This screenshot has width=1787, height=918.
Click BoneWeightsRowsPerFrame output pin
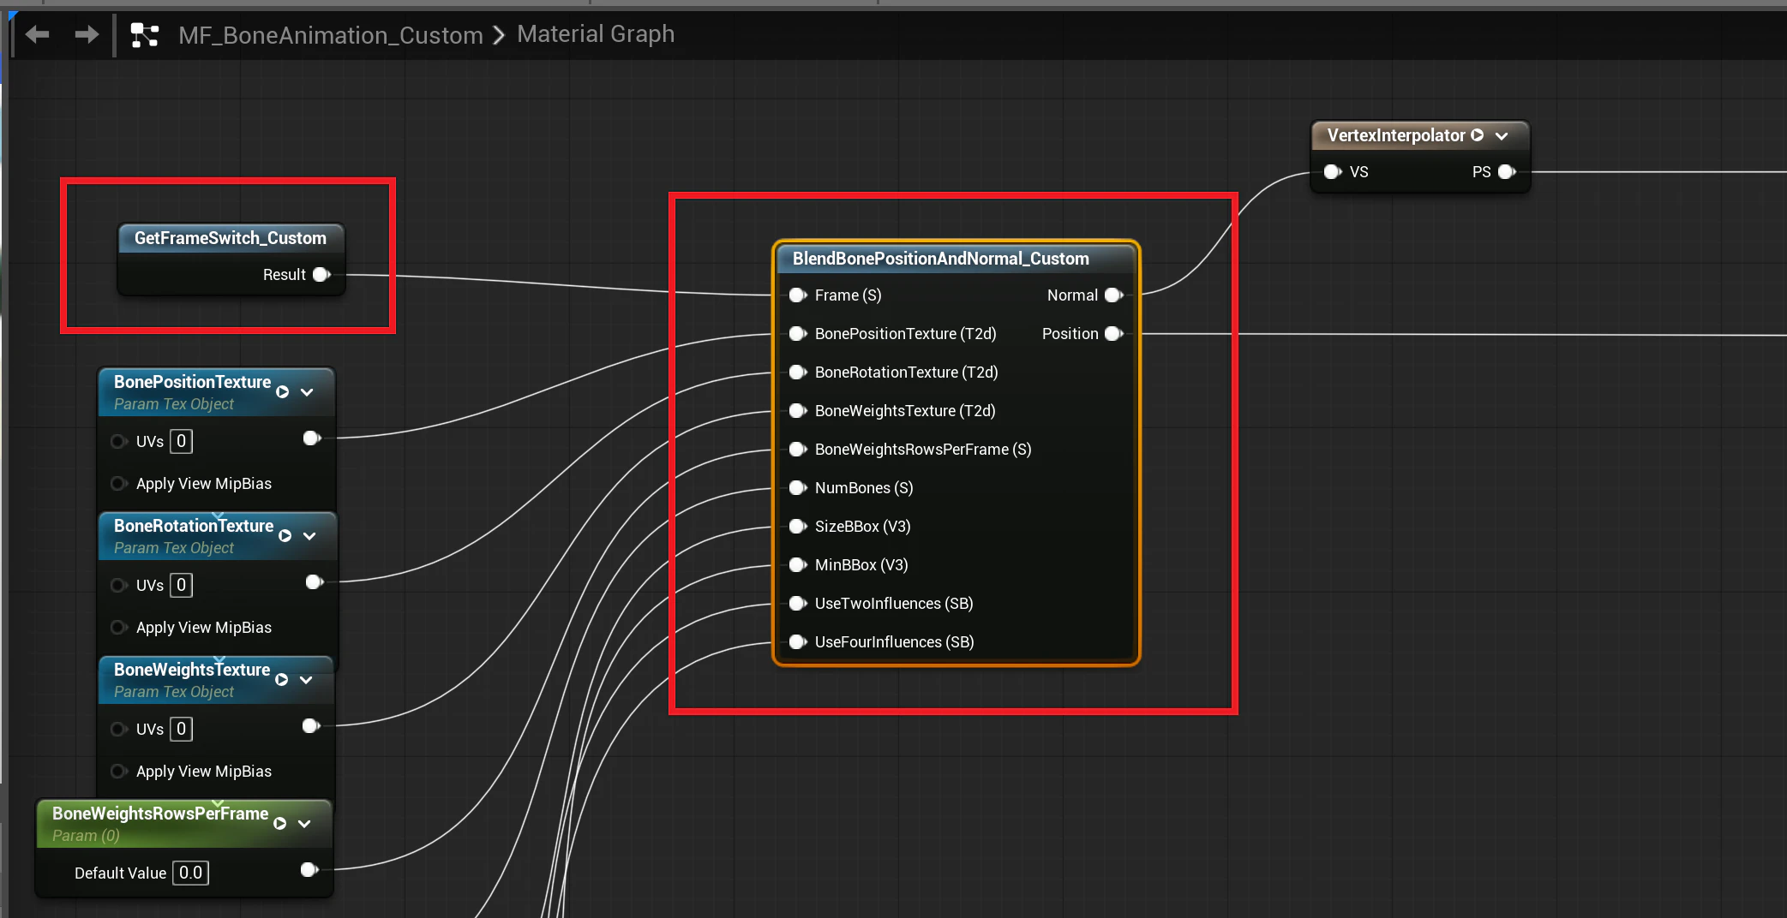(x=309, y=870)
